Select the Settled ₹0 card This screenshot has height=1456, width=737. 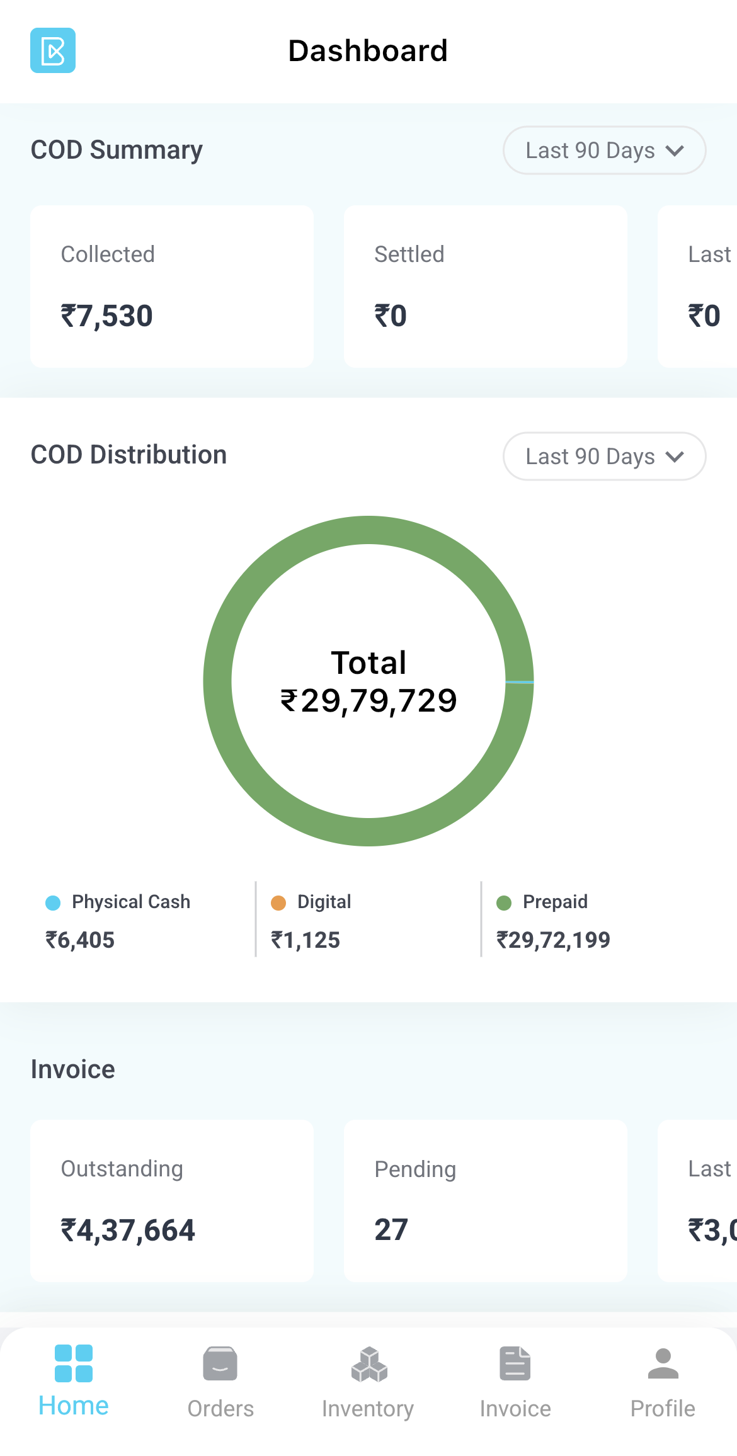tap(485, 287)
